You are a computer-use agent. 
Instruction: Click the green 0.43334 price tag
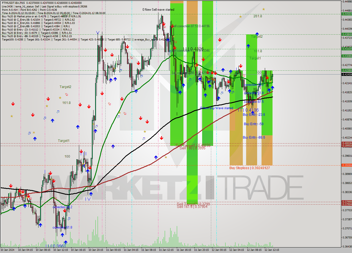346,49
